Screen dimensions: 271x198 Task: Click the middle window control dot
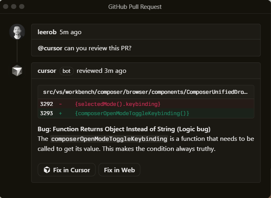coord(14,6)
